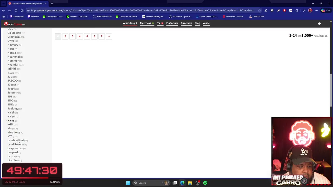Open a new browser tab with plus icon
Screen dimensions: 333x187
tap(52, 3)
